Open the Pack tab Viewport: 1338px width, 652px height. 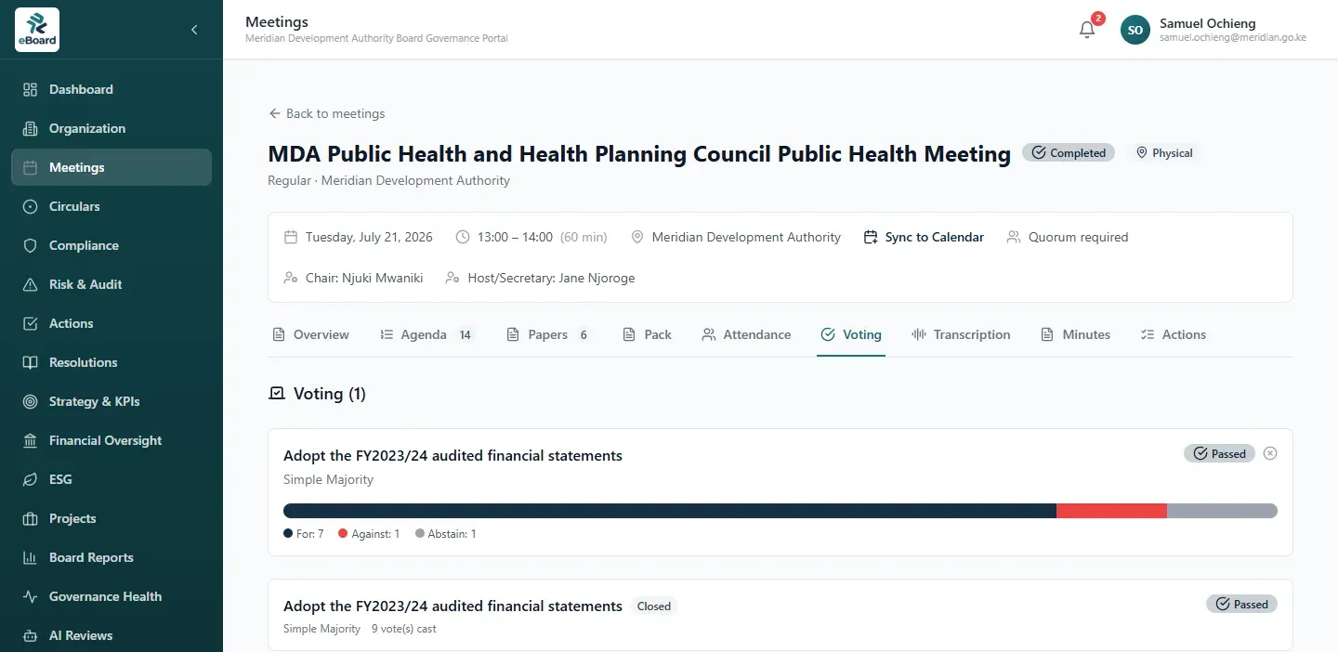pos(647,334)
